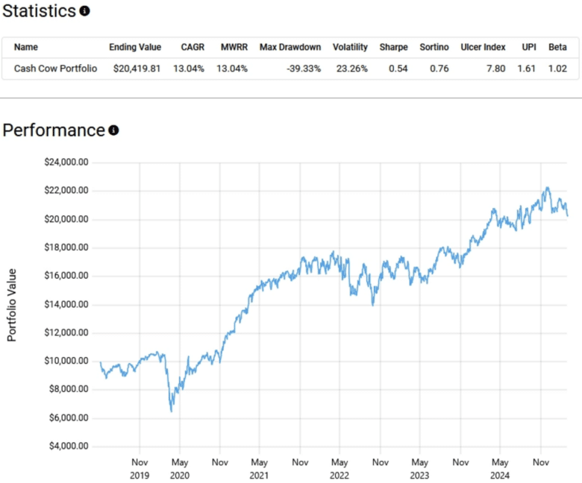Viewport: 582px width, 483px height.
Task: Click the Volatility column header
Action: click(350, 47)
